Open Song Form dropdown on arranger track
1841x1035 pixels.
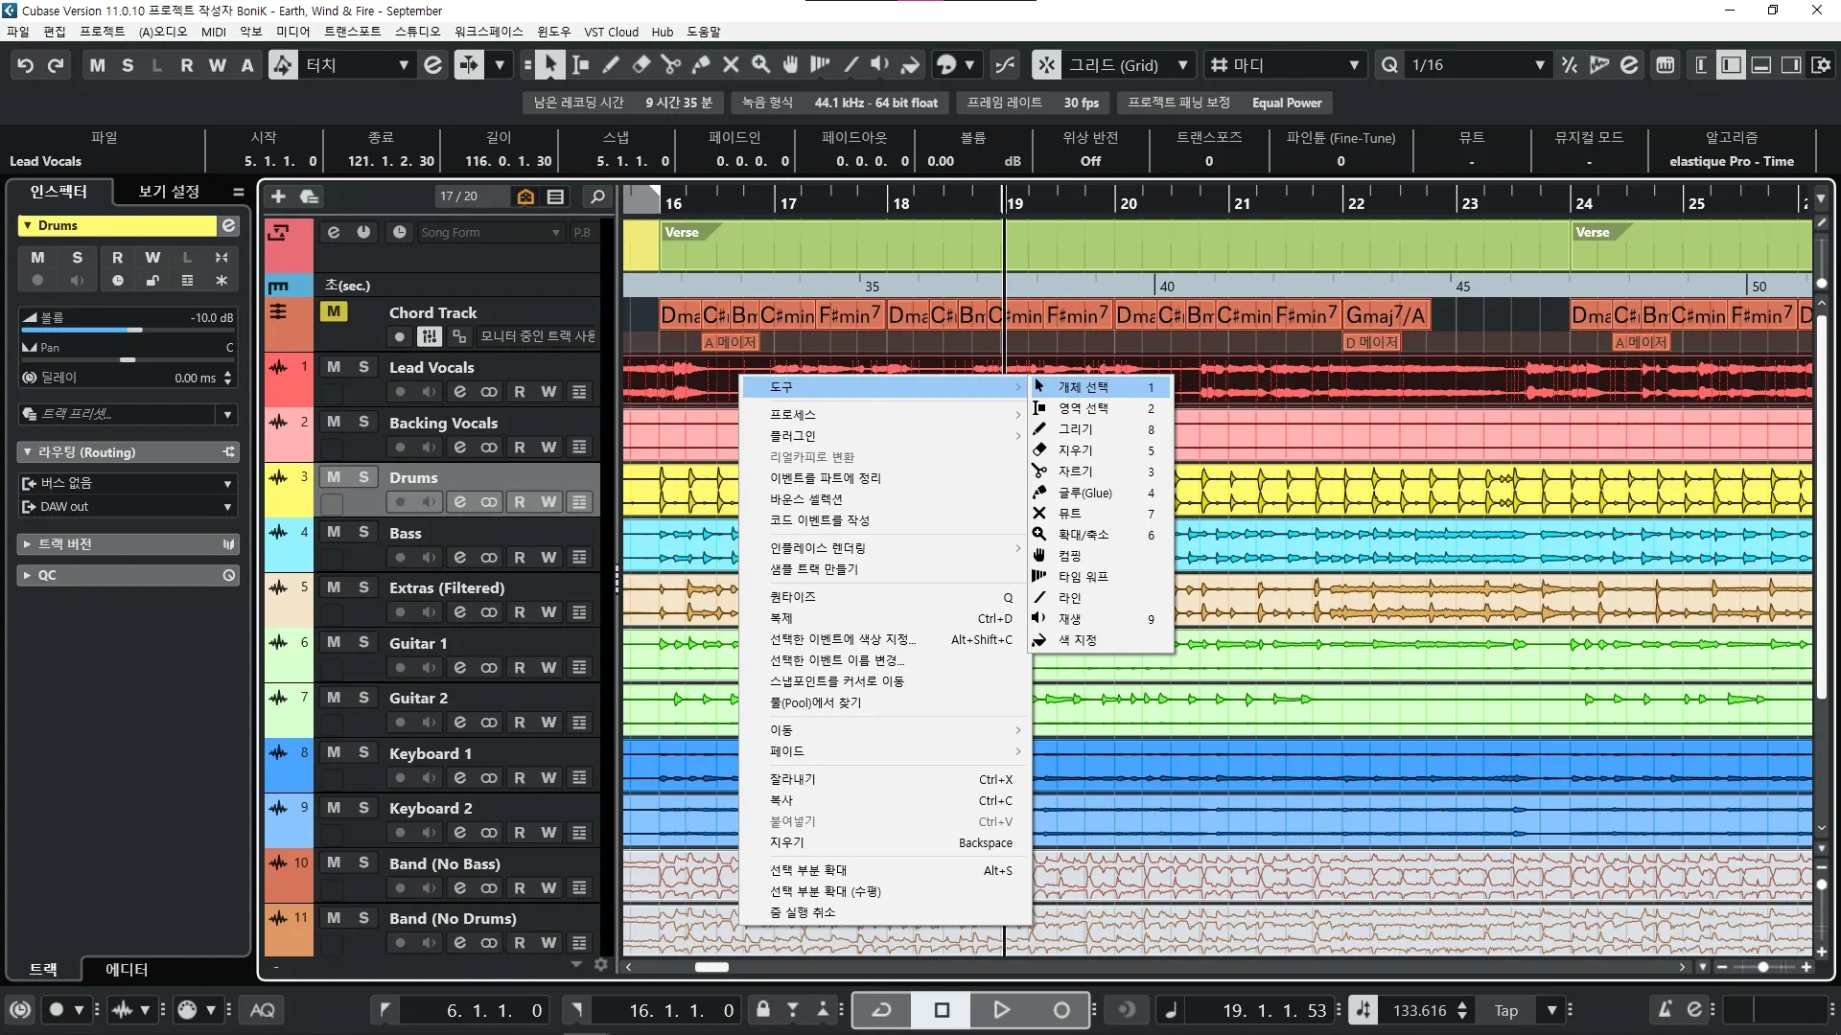pos(490,232)
